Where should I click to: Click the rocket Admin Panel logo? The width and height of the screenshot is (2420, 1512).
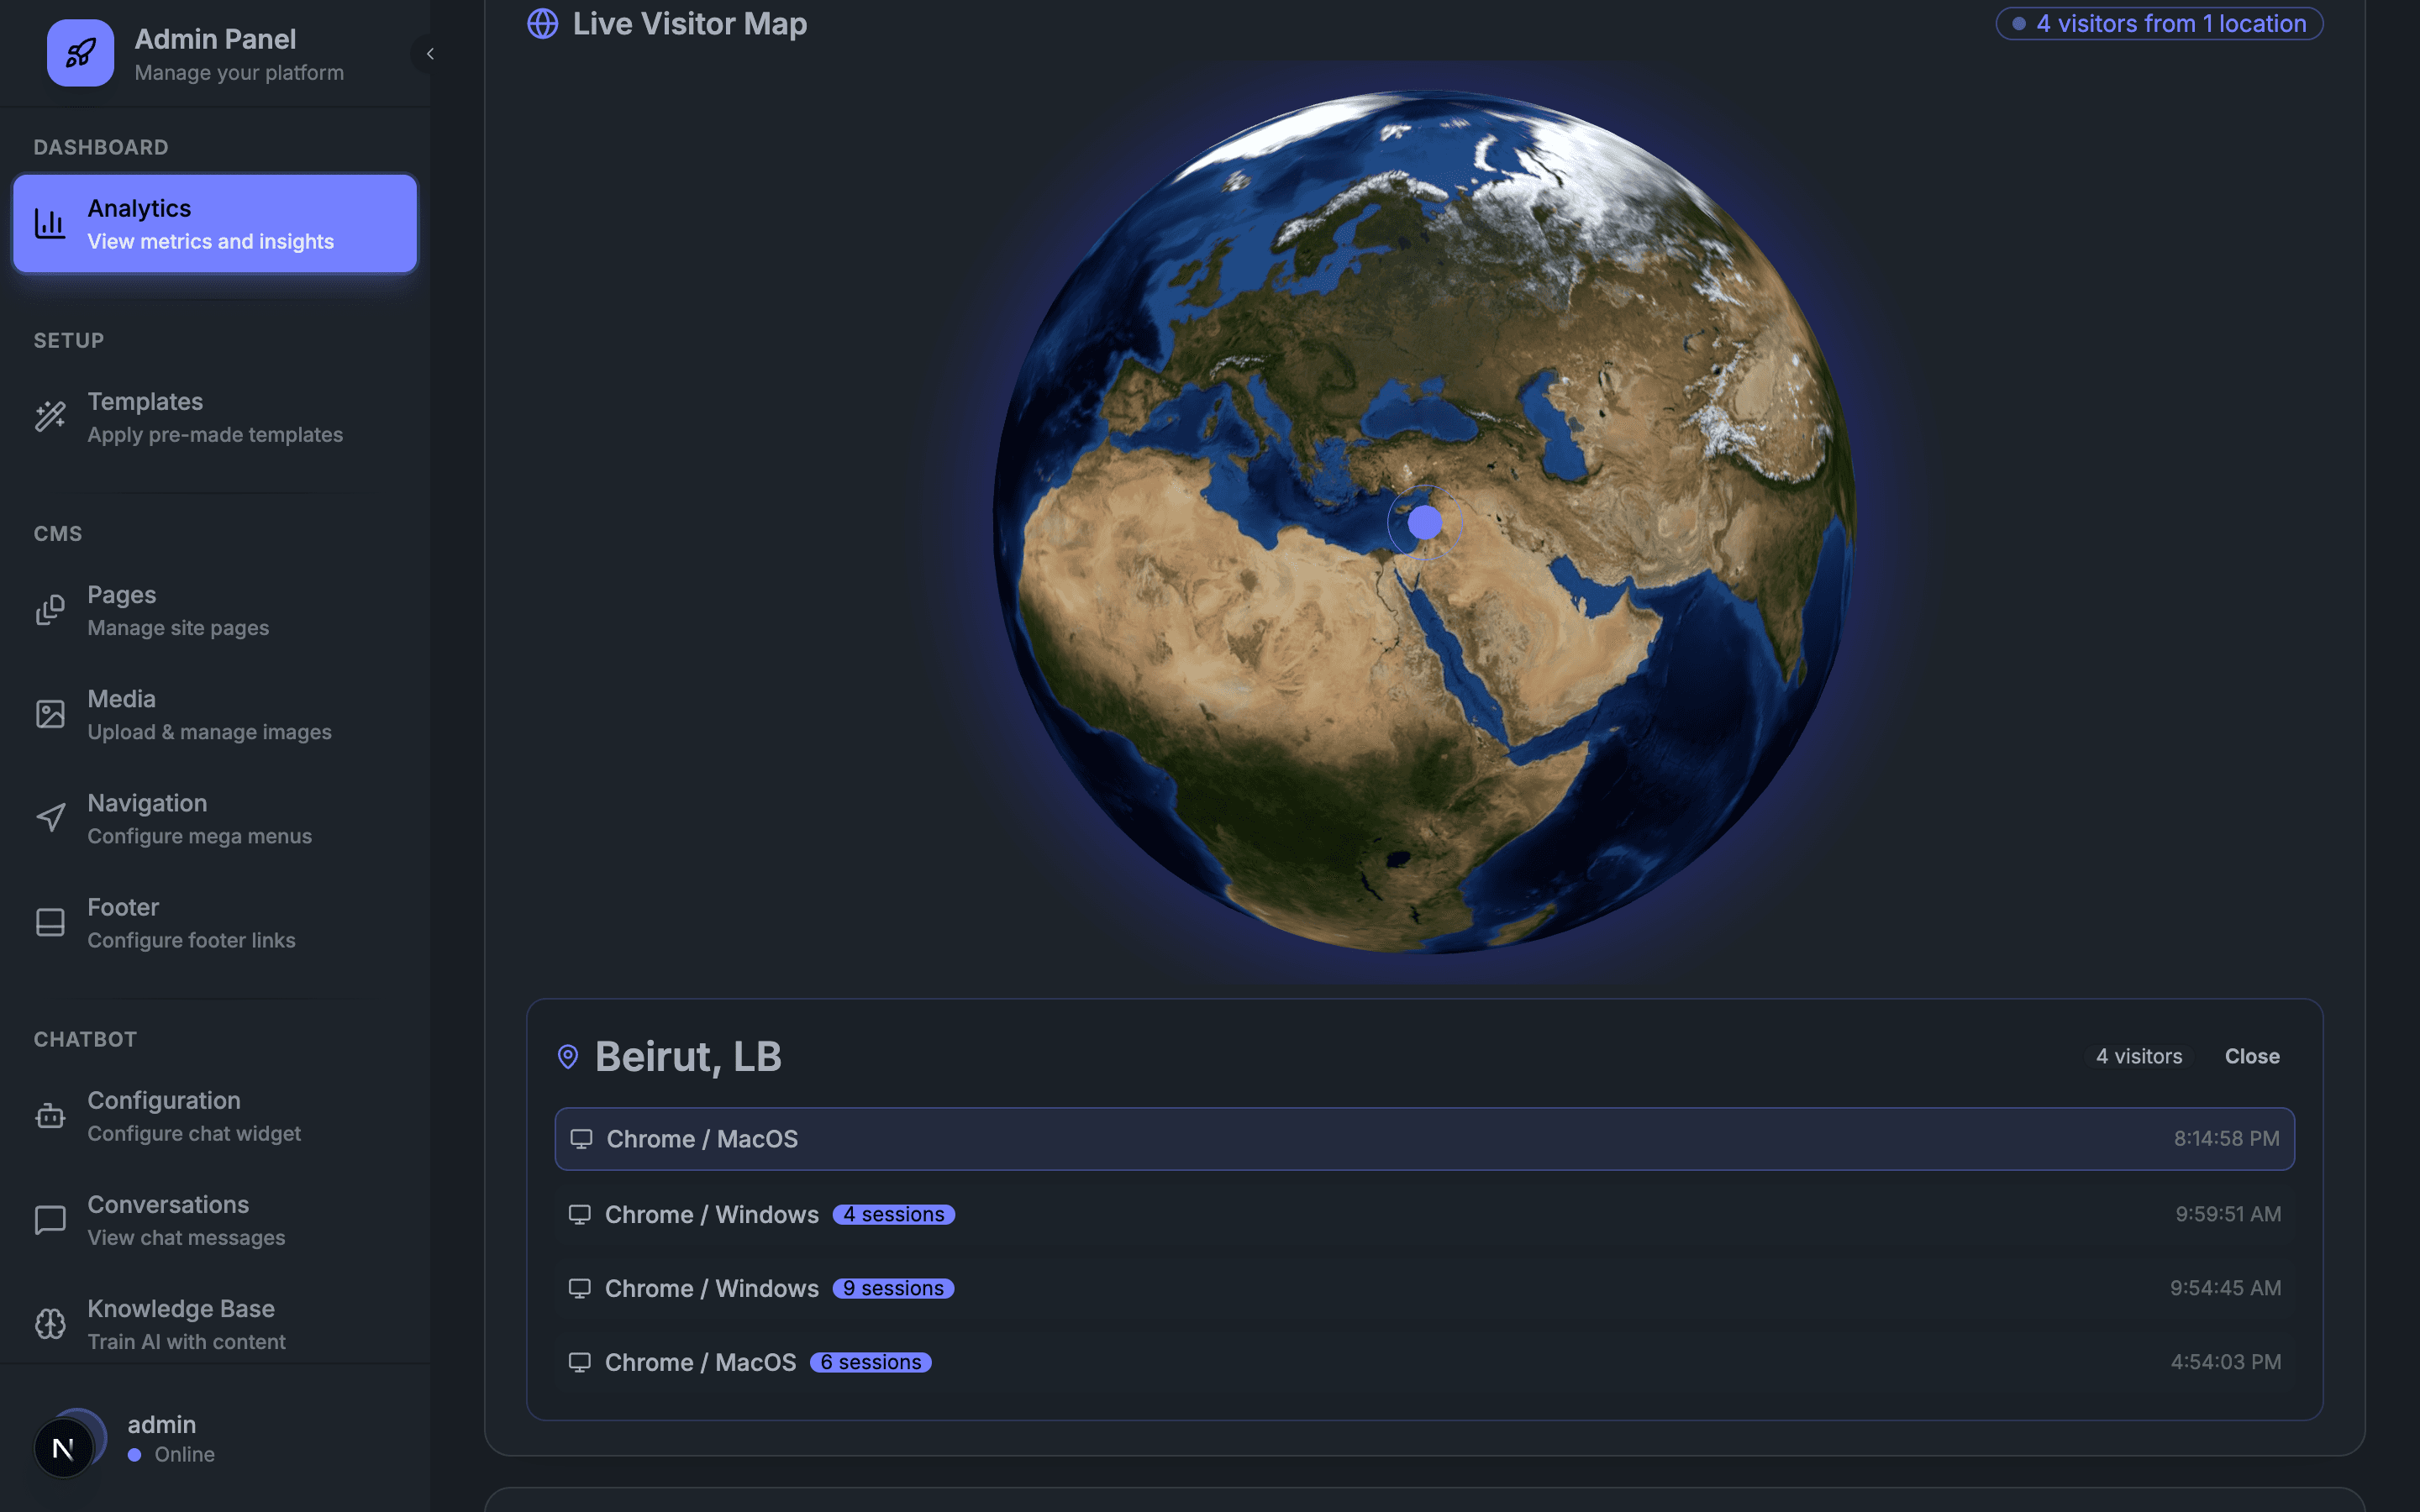[80, 53]
